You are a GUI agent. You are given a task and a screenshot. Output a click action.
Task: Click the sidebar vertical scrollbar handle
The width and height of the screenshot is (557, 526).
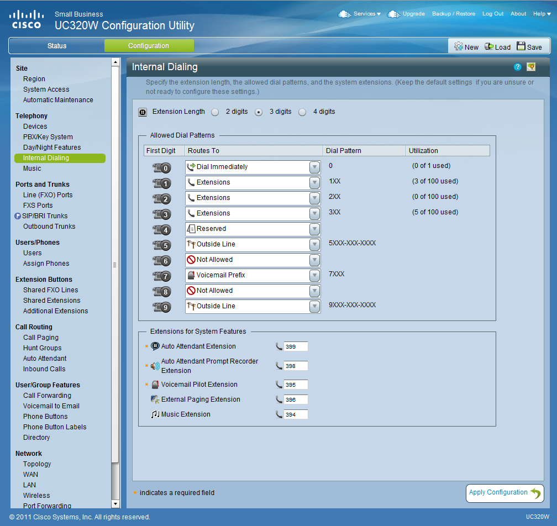point(115,265)
